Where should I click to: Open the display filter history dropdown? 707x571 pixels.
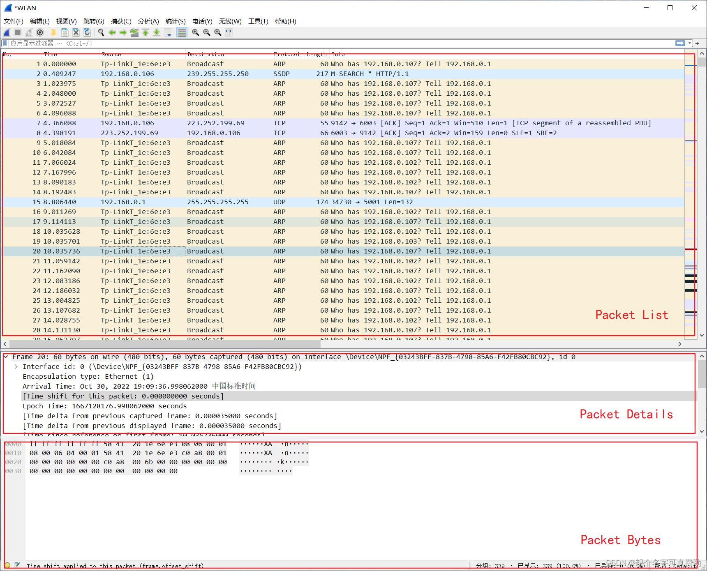point(691,43)
